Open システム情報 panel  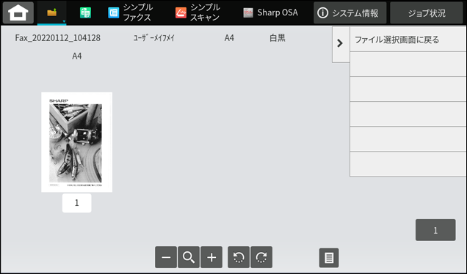click(350, 12)
